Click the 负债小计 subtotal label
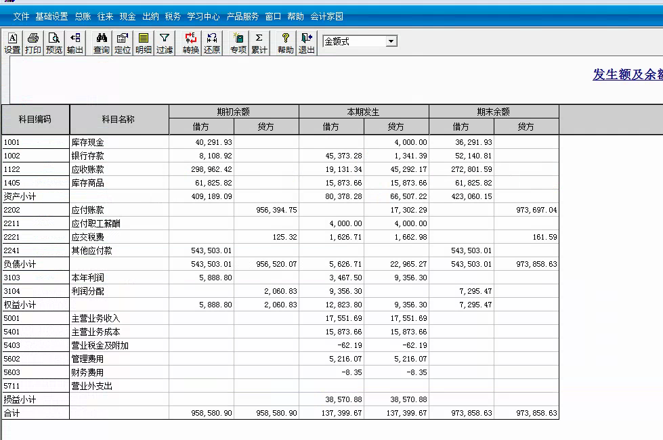663x440 pixels. [x=20, y=264]
